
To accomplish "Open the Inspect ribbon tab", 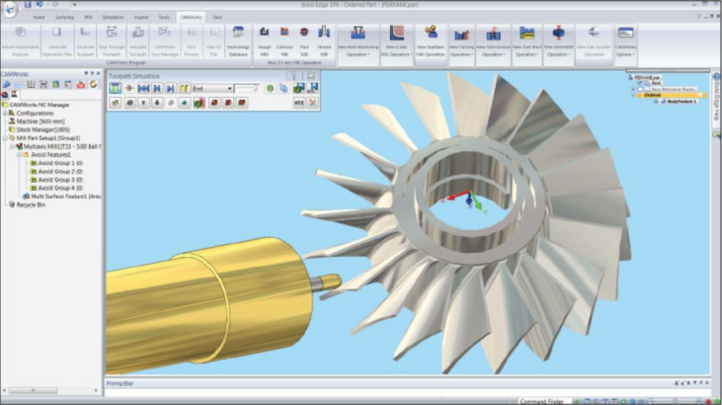I will [141, 17].
